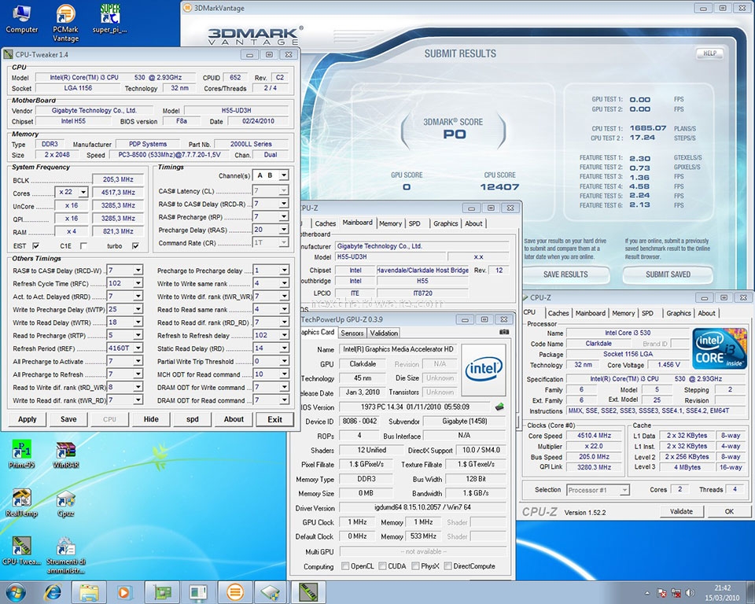Open the CPU-Tweaker desktop shortcut
Image resolution: width=755 pixels, height=604 pixels.
[x=22, y=551]
